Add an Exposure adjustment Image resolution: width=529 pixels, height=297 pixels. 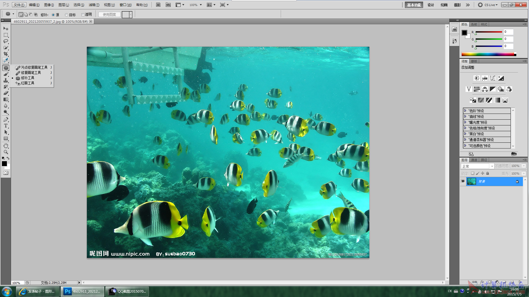tap(501, 78)
